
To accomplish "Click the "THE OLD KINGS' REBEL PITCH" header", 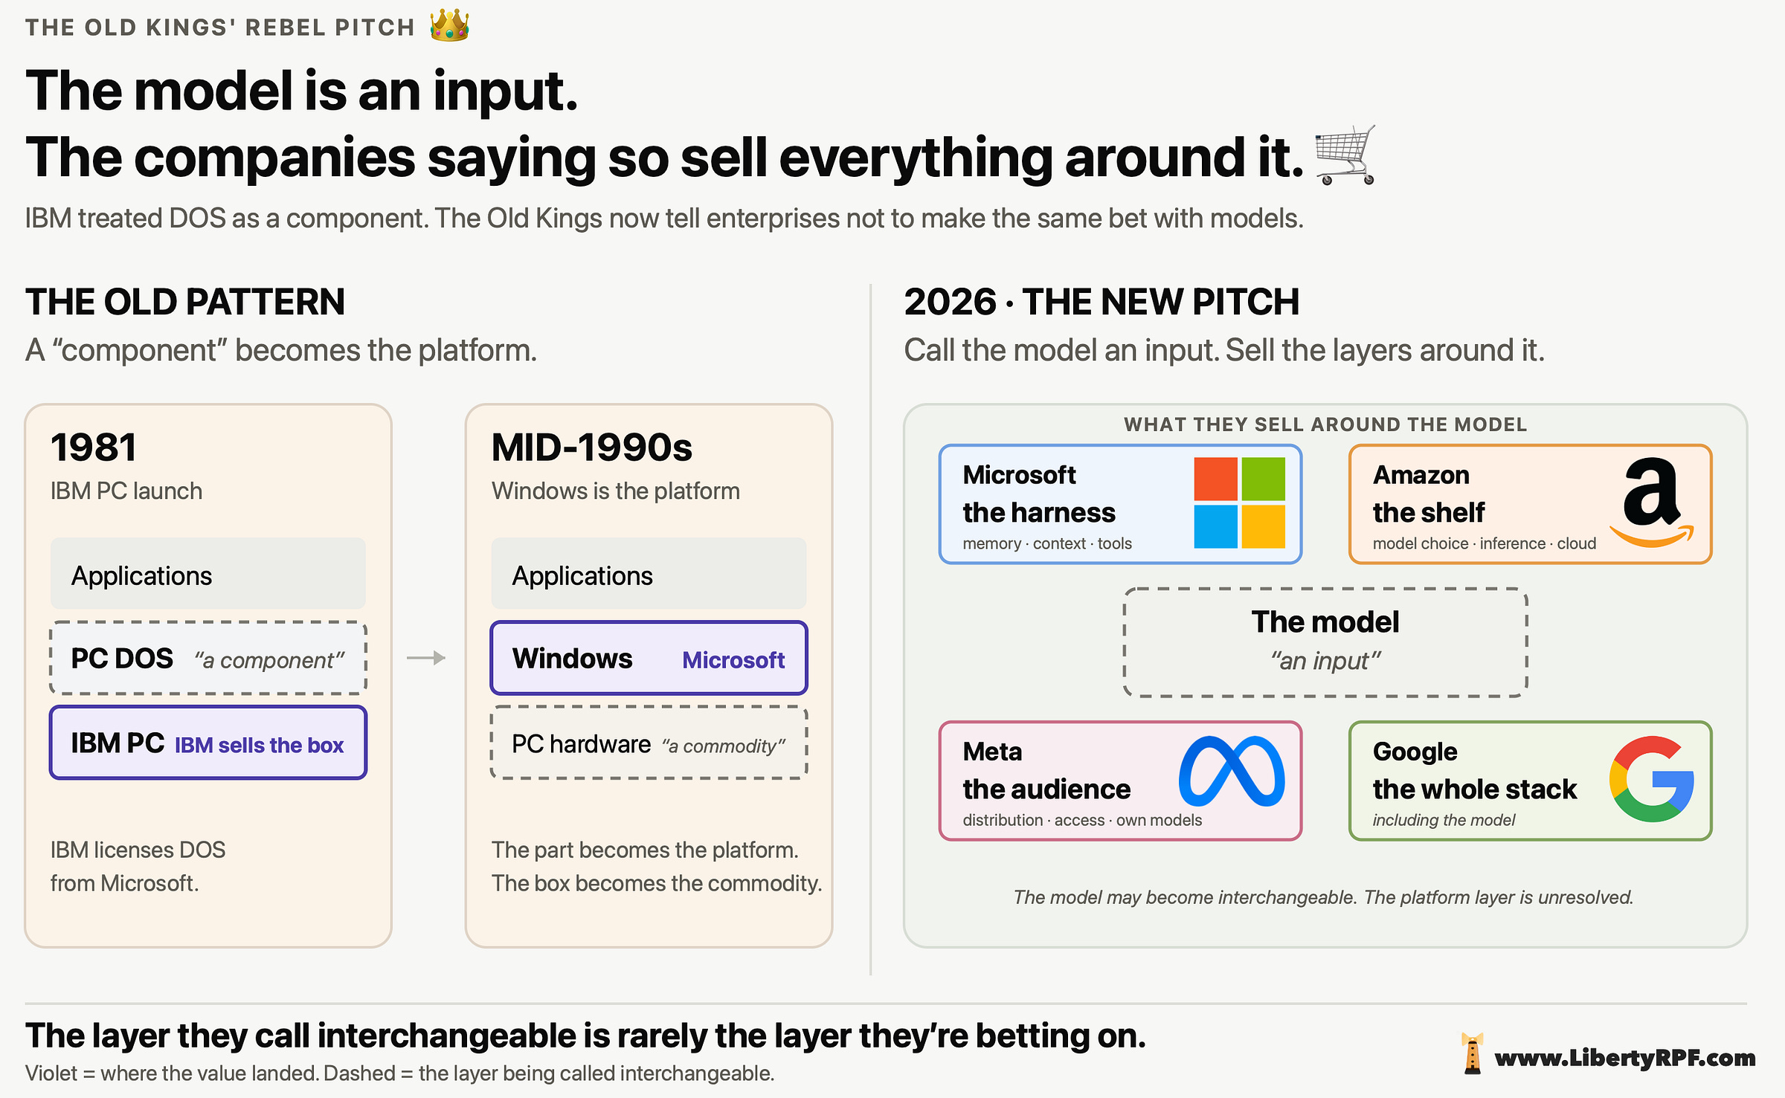I will pyautogui.click(x=220, y=28).
